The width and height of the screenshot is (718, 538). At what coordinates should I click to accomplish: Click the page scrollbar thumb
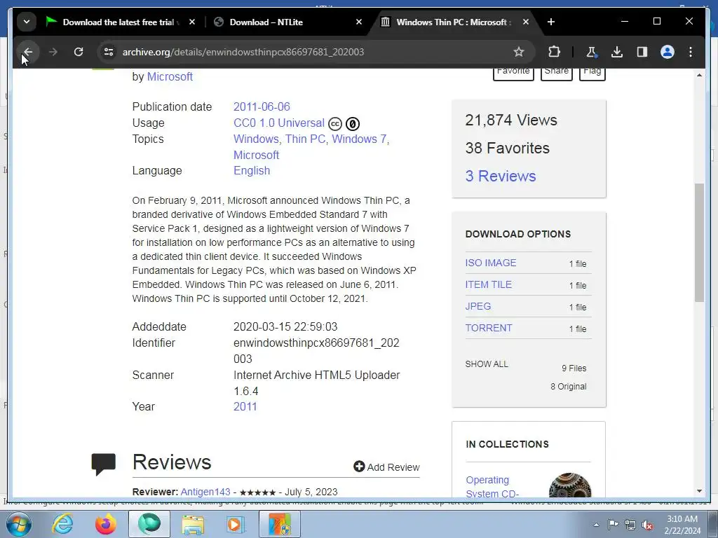(699, 242)
